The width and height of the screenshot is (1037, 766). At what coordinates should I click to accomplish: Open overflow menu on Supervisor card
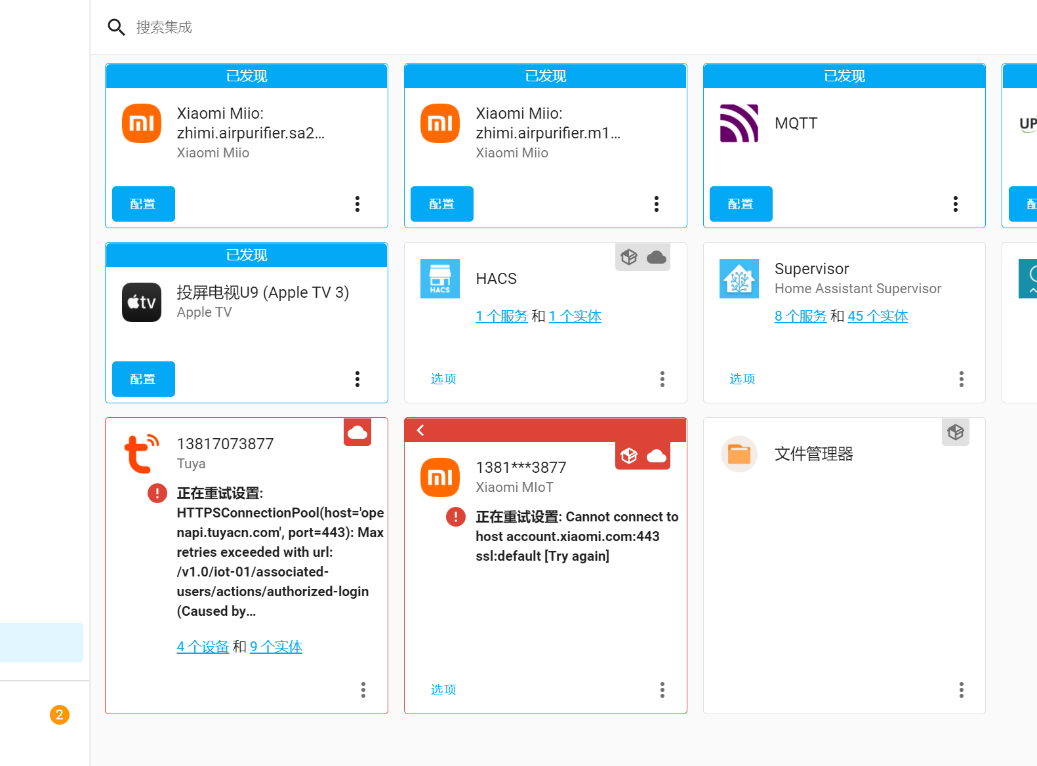tap(962, 379)
